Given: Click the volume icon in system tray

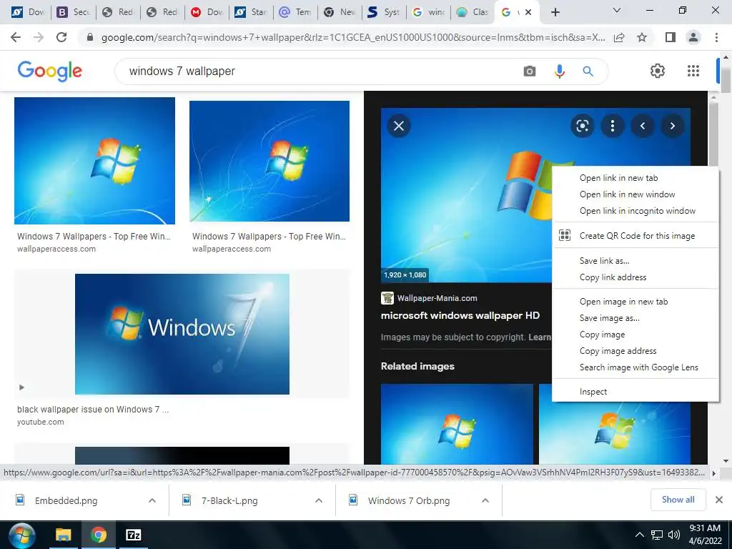Looking at the screenshot, I should click(673, 535).
